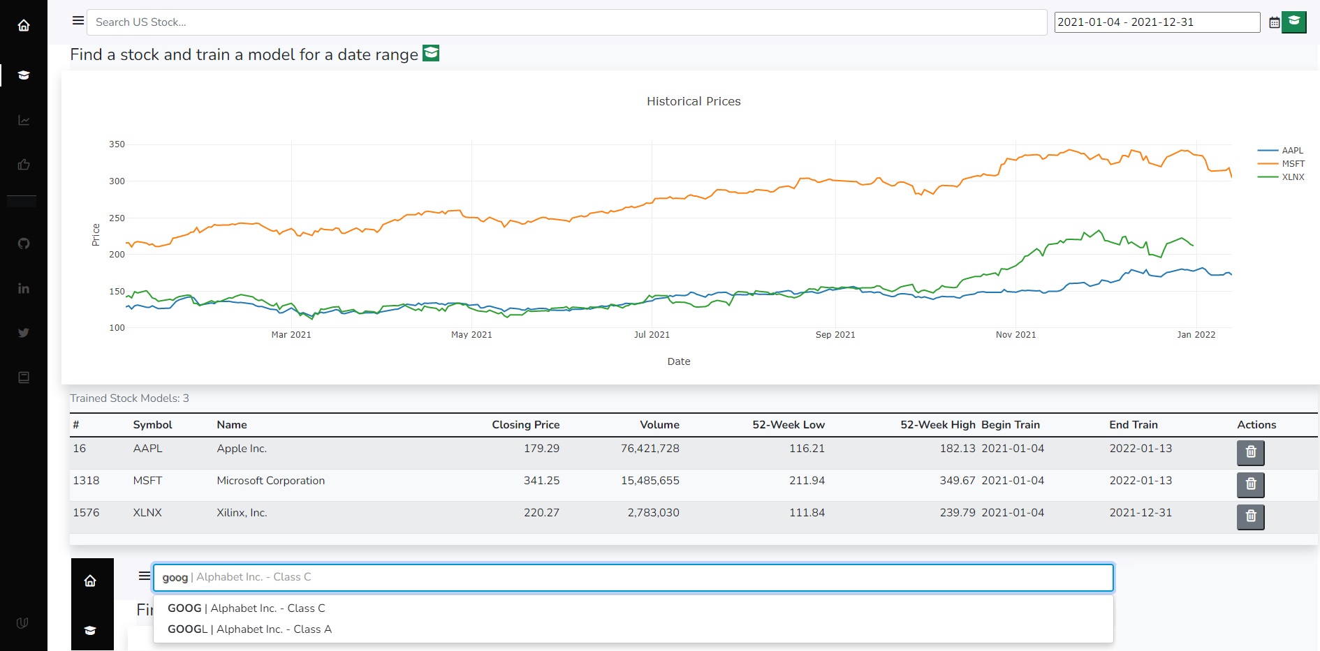This screenshot has width=1320, height=651.
Task: Open the Twitter link in sidebar
Action: coord(24,333)
